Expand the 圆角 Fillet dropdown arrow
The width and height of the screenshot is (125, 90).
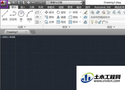point(80,17)
